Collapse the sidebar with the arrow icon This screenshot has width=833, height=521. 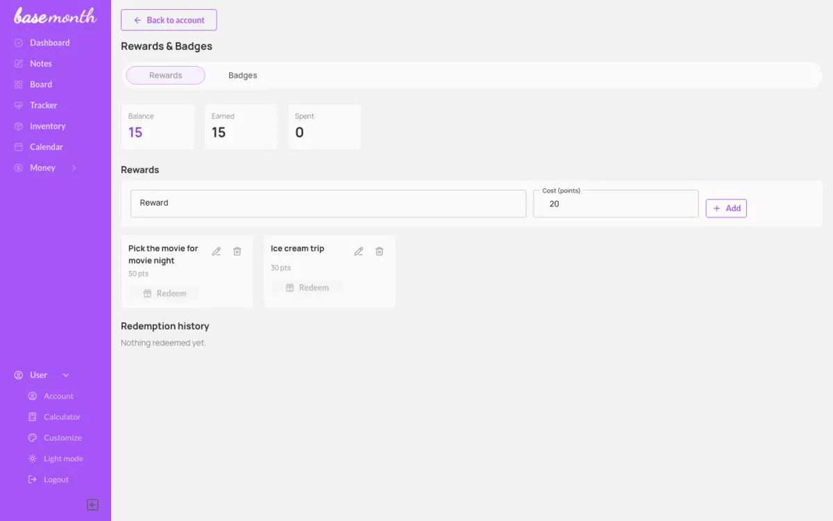(x=92, y=505)
